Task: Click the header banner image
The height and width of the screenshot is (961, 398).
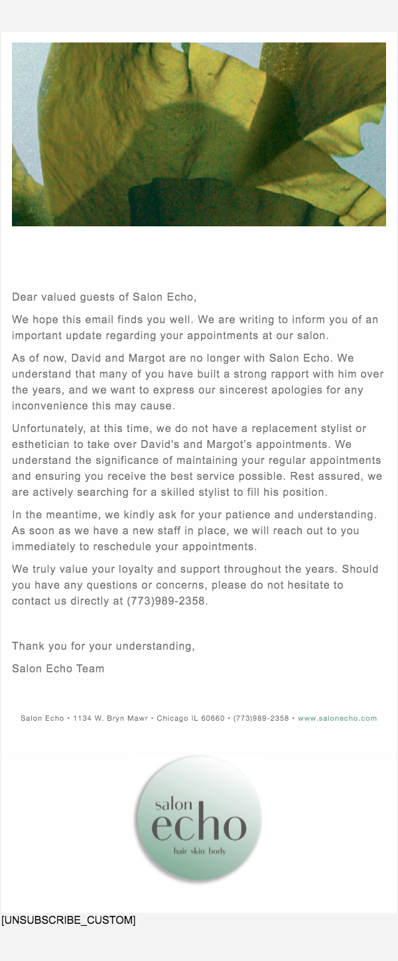Action: (x=199, y=134)
